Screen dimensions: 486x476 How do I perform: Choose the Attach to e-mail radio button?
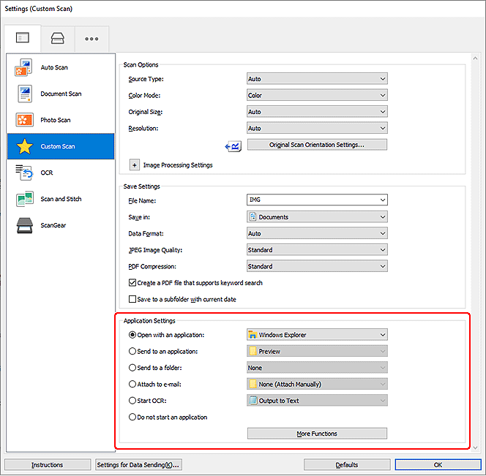point(132,384)
